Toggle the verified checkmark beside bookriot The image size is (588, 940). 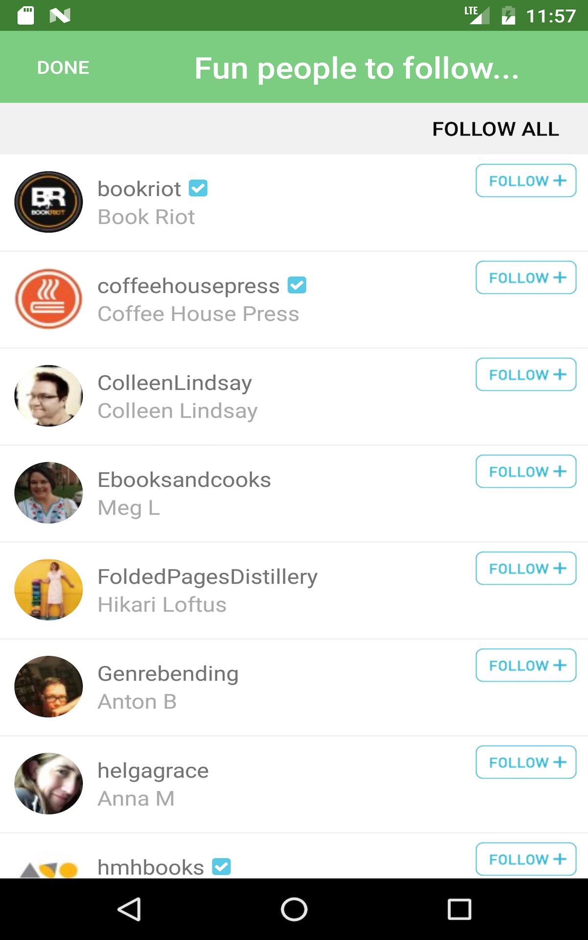click(198, 188)
